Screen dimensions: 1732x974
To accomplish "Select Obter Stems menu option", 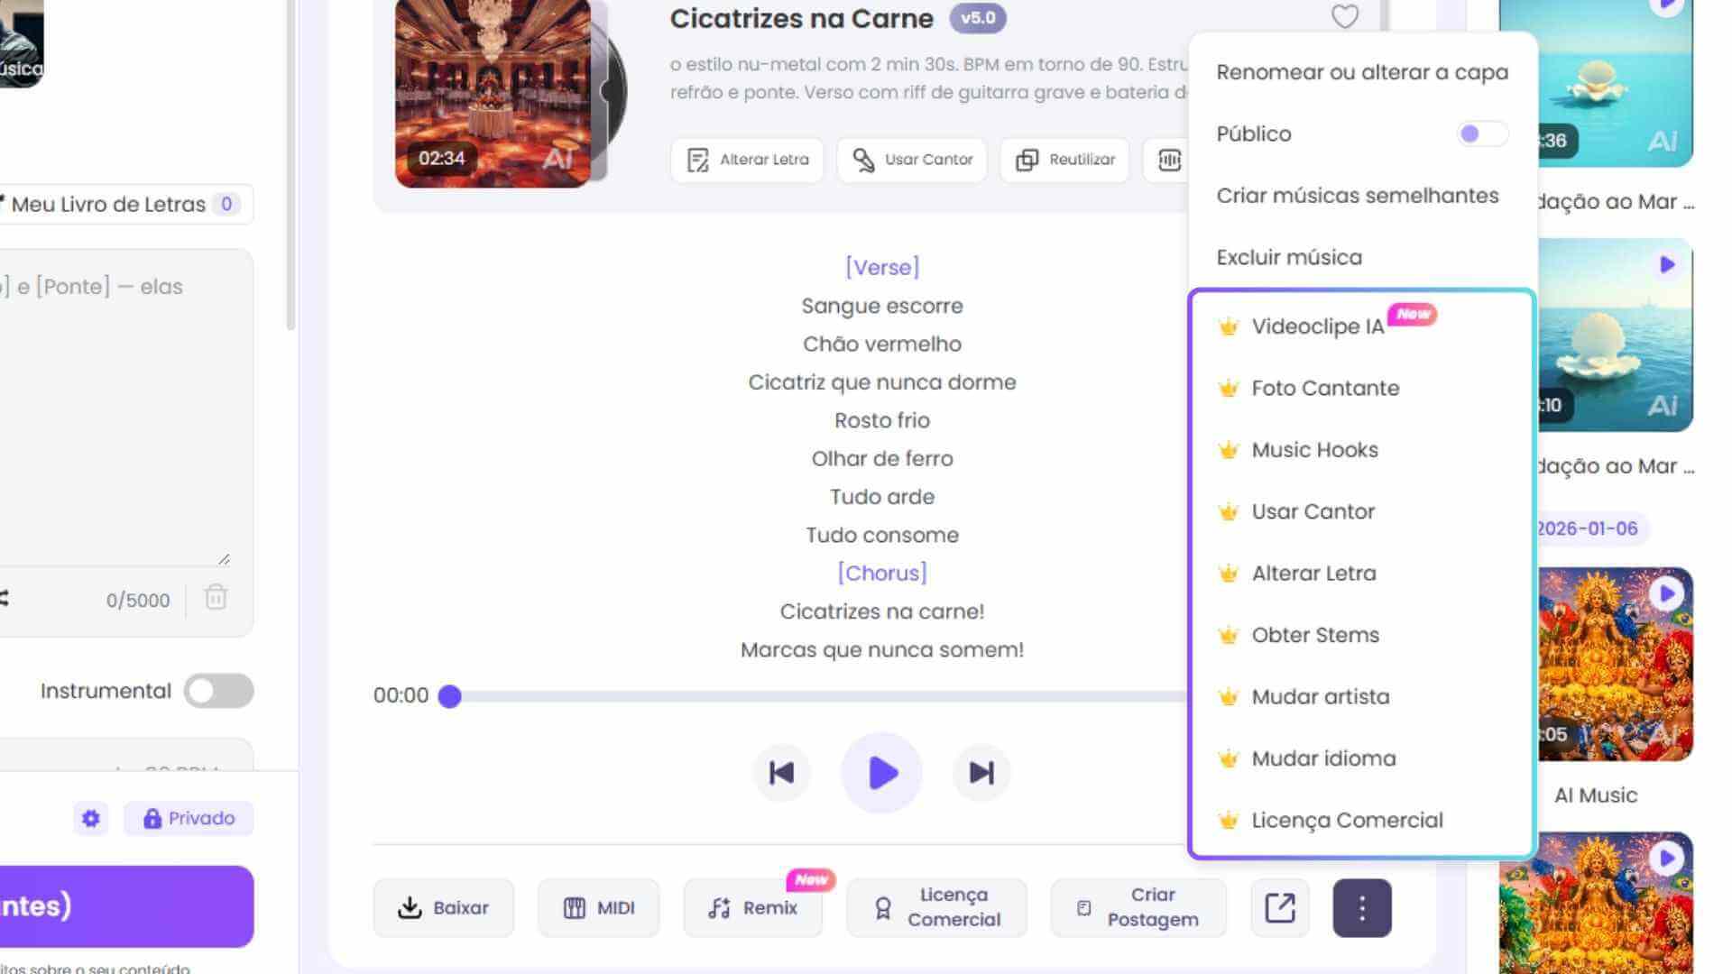I will 1315,636.
